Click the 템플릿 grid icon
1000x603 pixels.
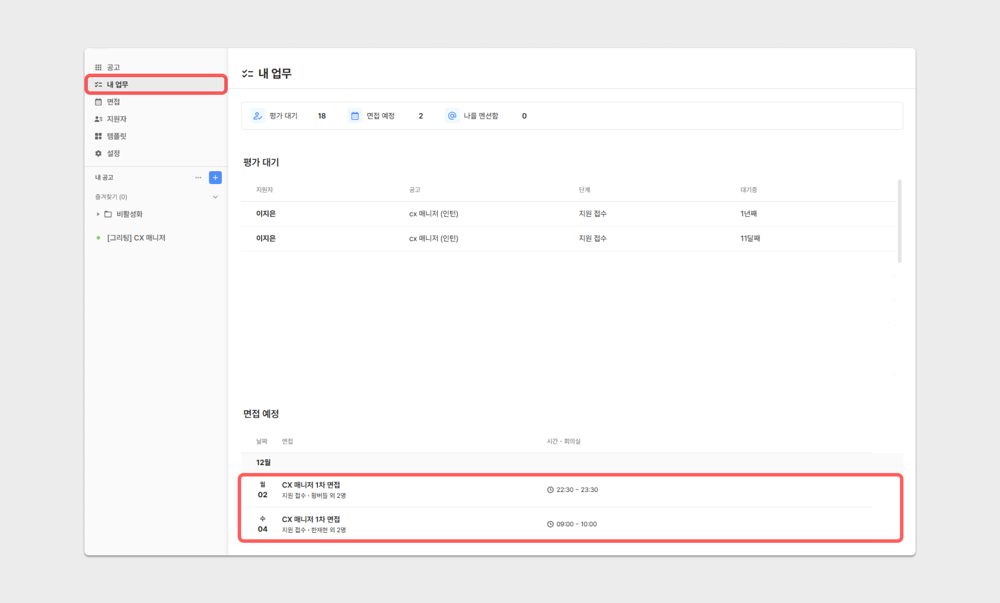(98, 137)
